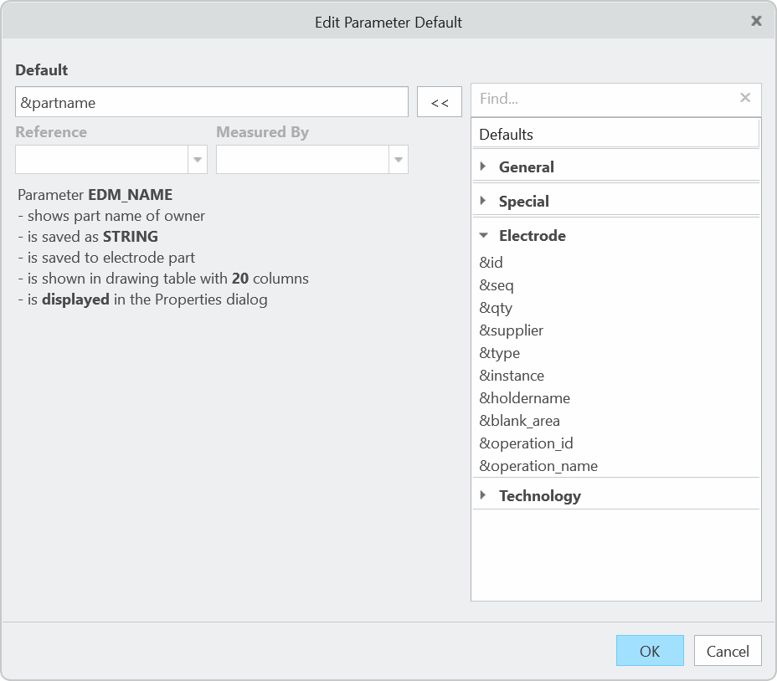Image resolution: width=777 pixels, height=681 pixels.
Task: Focus the Find search field
Action: (x=603, y=99)
